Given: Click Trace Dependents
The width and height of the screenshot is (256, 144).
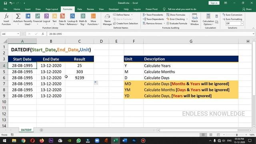Looking at the screenshot, I should [x=153, y=19].
